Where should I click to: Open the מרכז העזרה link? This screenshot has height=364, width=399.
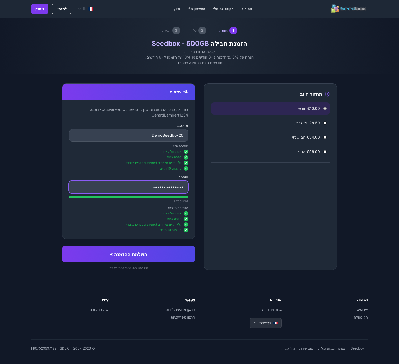coord(99,309)
